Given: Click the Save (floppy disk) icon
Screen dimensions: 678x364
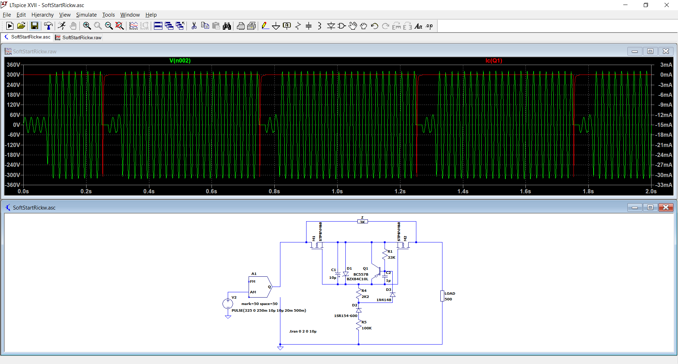Looking at the screenshot, I should (x=35, y=26).
